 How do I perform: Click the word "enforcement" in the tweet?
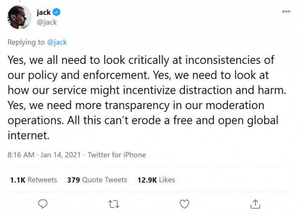pyautogui.click(x=119, y=75)
